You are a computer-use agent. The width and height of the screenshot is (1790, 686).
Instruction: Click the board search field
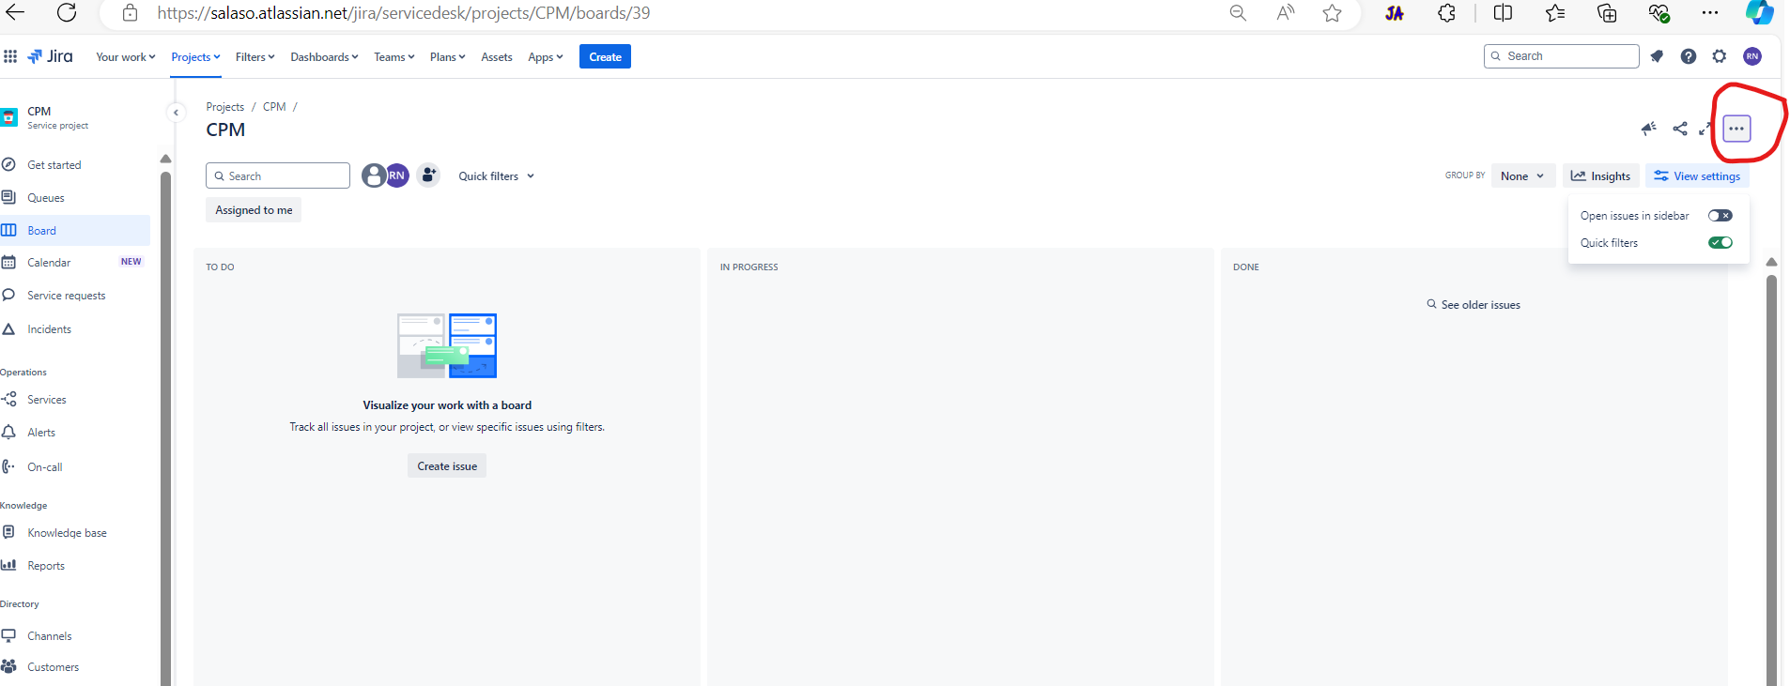[x=278, y=176]
